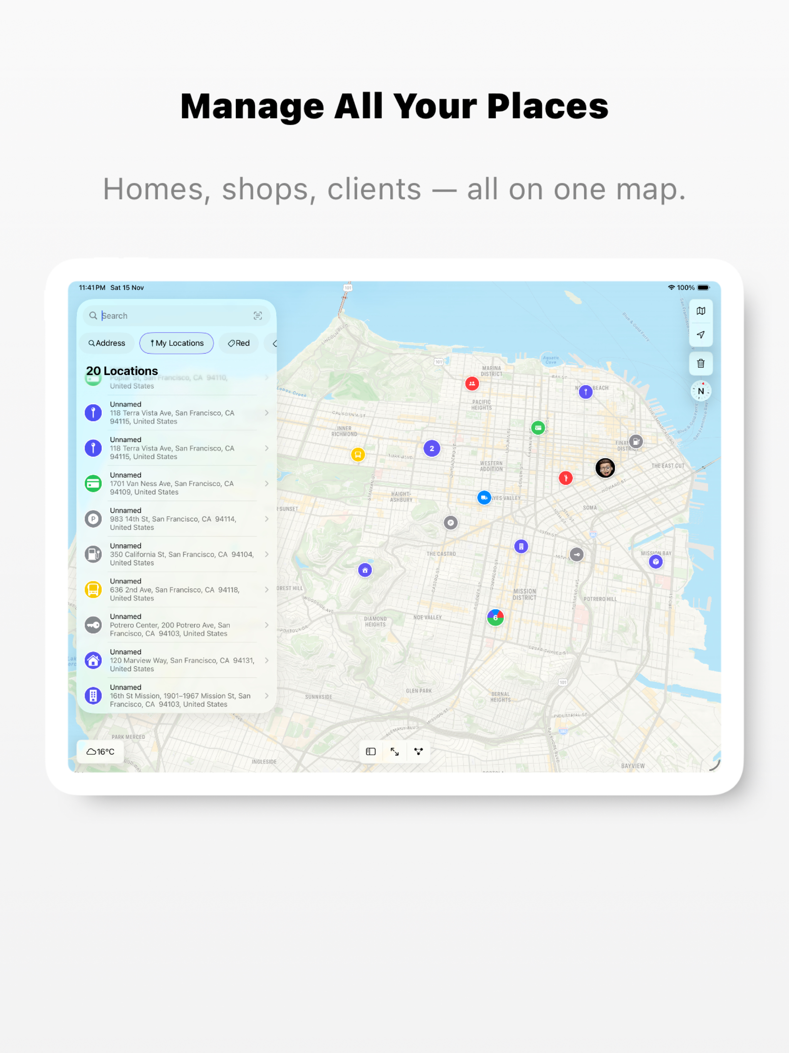Screen dimensions: 789x1053
Task: Tap the scan text icon in search bar
Action: tap(258, 316)
